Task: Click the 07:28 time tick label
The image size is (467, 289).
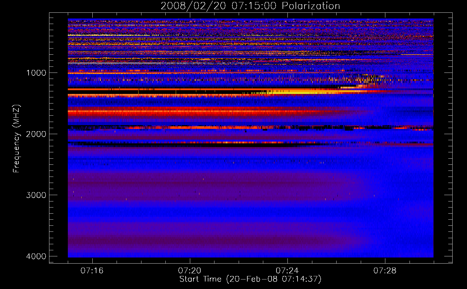Action: 385,271
